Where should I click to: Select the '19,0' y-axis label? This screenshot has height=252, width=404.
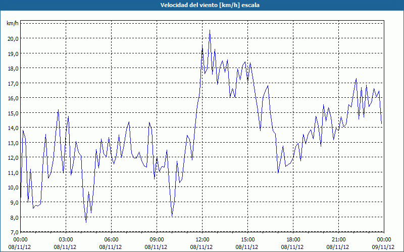tap(13, 53)
